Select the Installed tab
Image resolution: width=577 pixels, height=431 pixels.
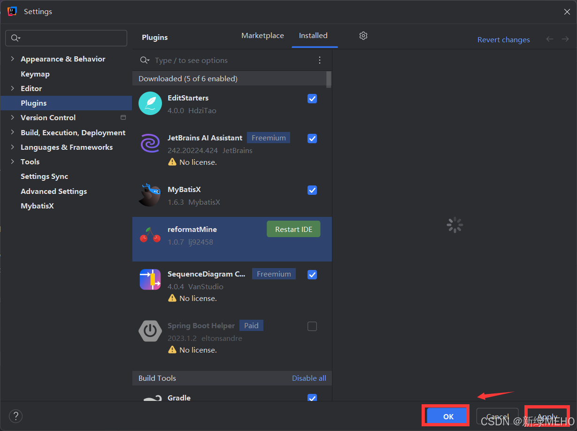click(x=313, y=36)
